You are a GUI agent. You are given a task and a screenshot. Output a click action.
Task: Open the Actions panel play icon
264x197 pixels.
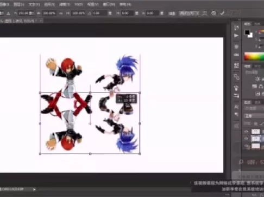[236, 35]
